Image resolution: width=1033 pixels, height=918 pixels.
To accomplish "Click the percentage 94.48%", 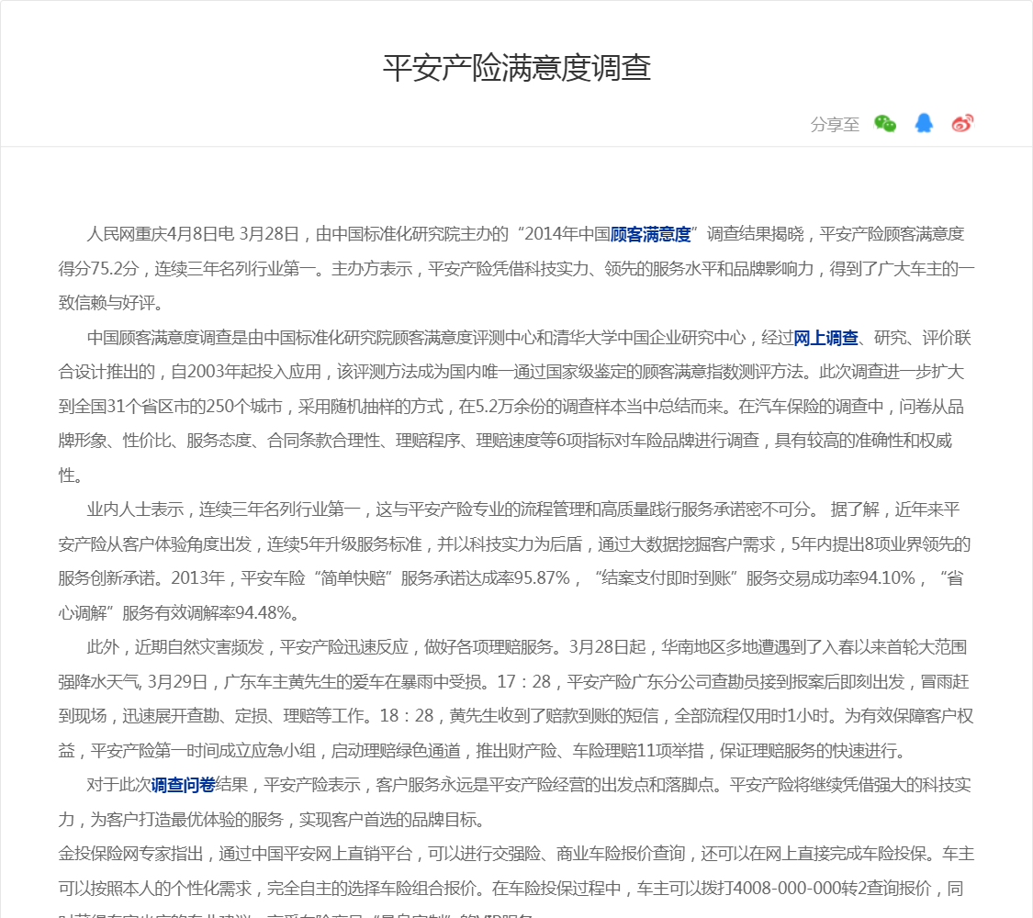I will 264,613.
